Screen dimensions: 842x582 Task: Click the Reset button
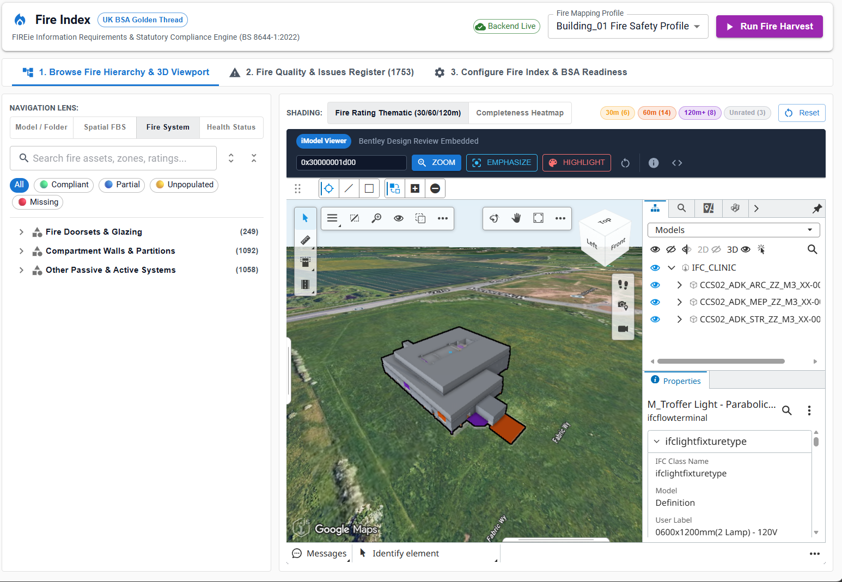point(802,113)
